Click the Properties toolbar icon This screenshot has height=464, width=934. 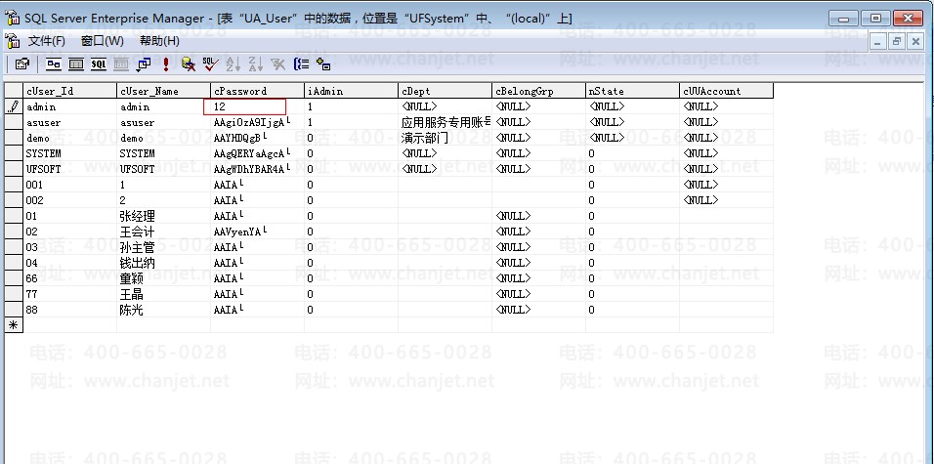tap(21, 64)
